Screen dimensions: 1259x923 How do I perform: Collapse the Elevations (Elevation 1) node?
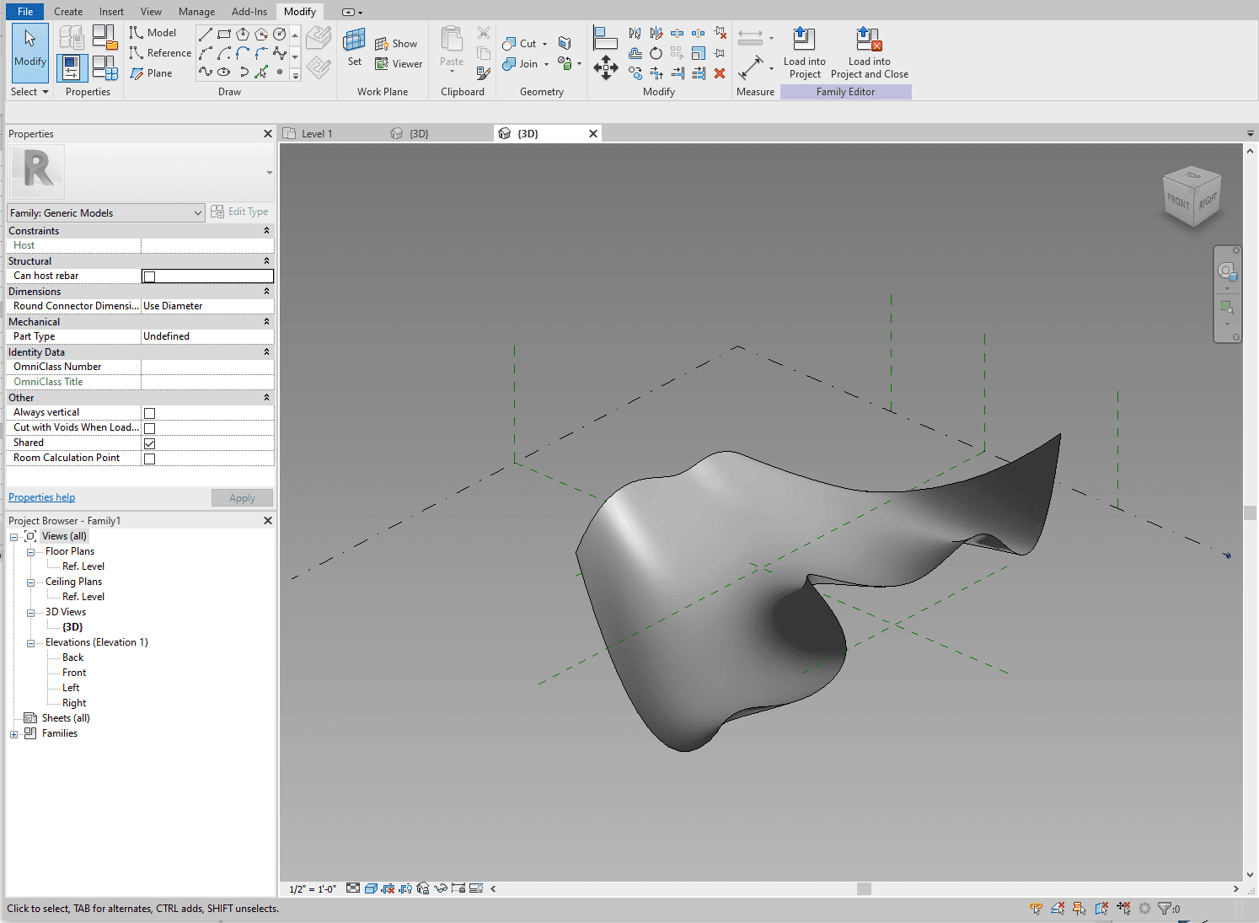click(30, 643)
